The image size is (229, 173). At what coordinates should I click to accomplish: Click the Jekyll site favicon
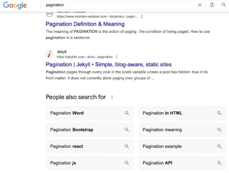tap(50, 54)
